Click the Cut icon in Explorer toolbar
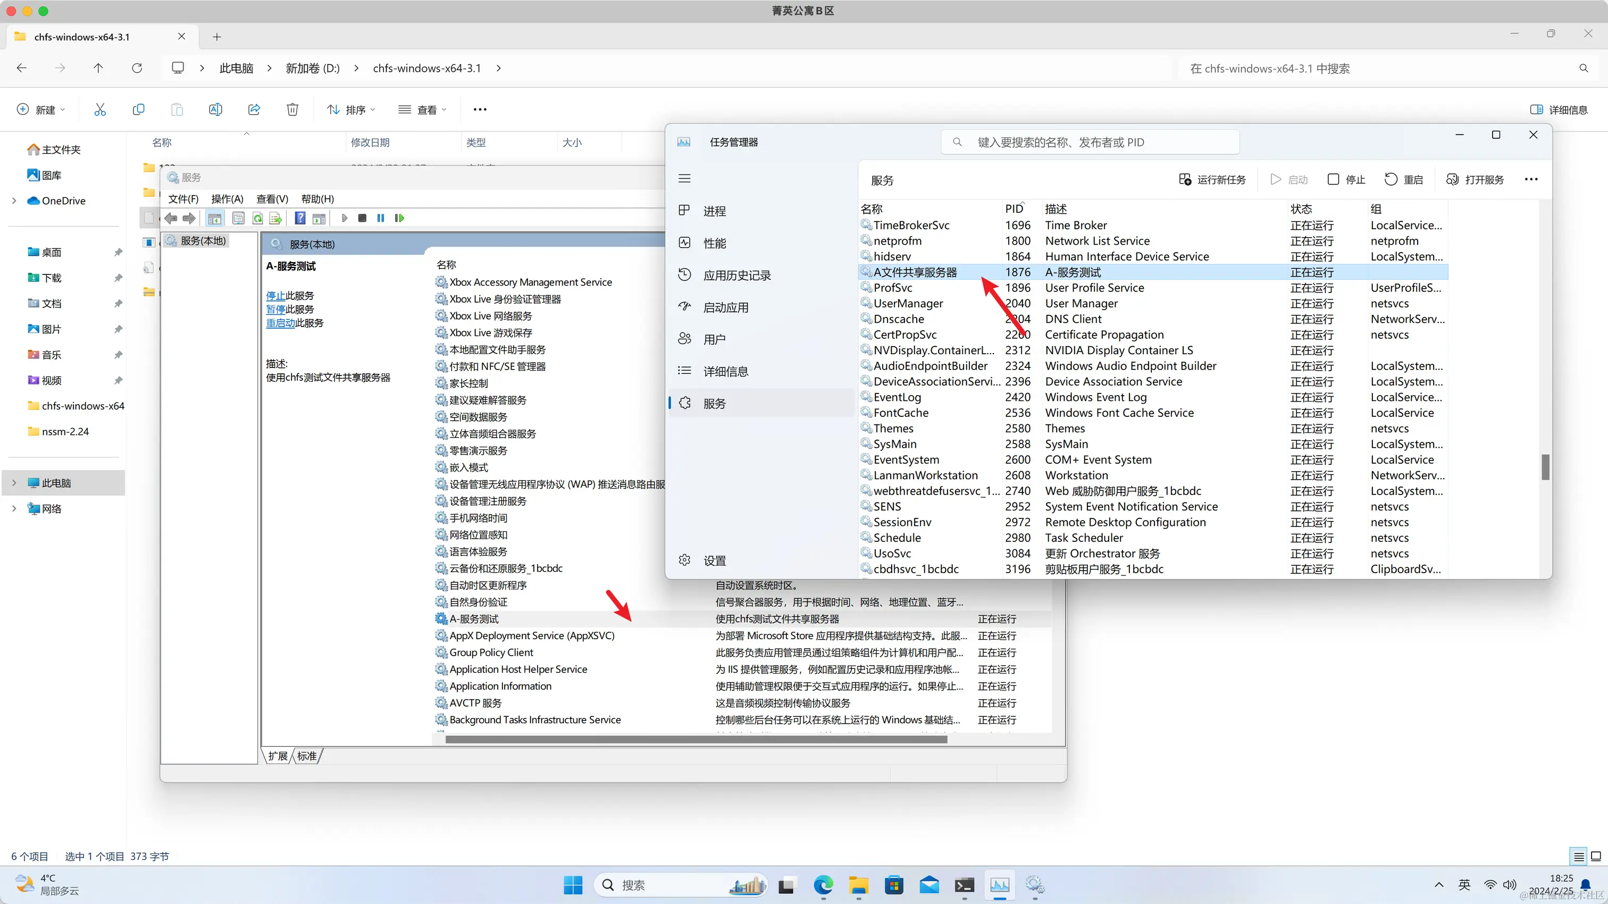Viewport: 1608px width, 904px height. tap(100, 110)
